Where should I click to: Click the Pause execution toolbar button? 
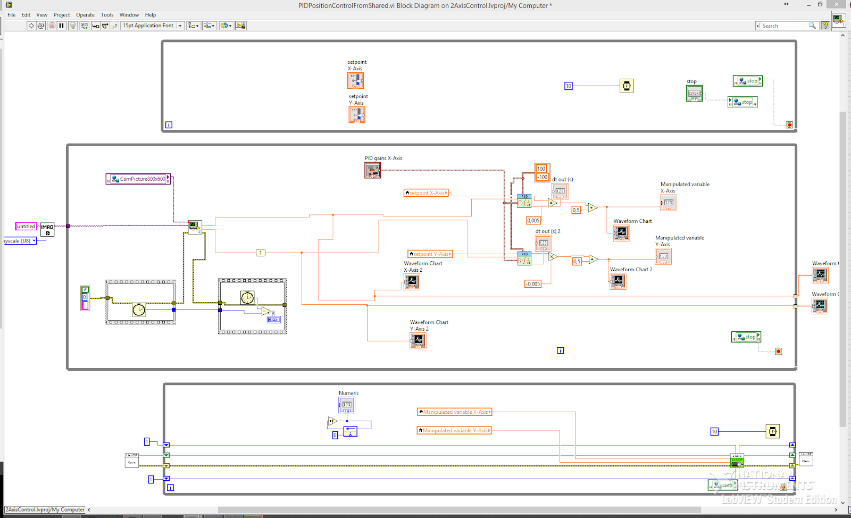coord(62,26)
